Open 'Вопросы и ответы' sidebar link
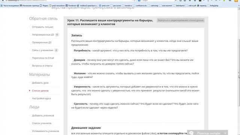Screen dimensions: 240x135 point(42,66)
